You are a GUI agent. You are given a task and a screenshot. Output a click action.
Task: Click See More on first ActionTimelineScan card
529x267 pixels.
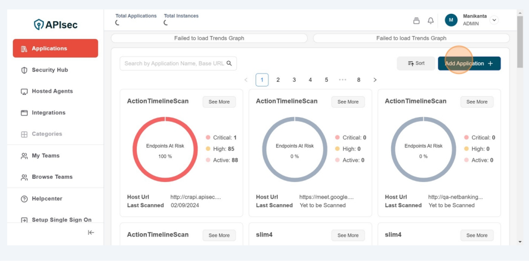coord(219,102)
